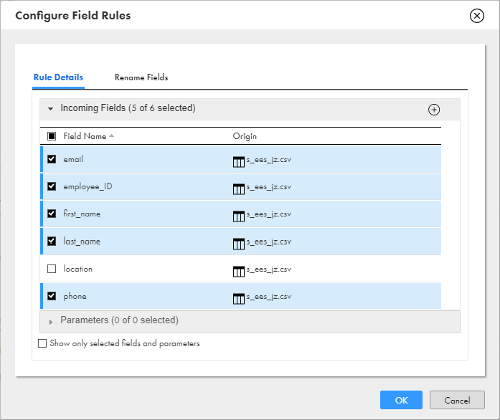Confirm with the OK button
The height and width of the screenshot is (420, 500).
tap(401, 400)
